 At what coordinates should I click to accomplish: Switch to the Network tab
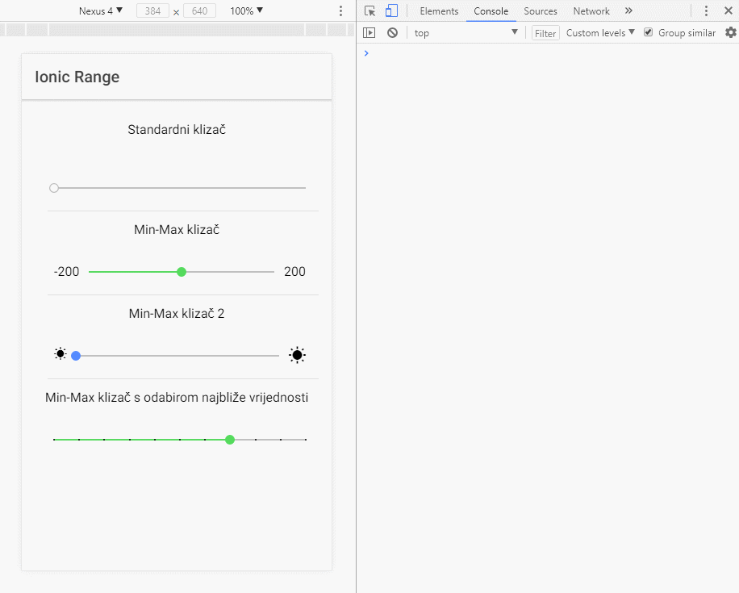point(591,11)
